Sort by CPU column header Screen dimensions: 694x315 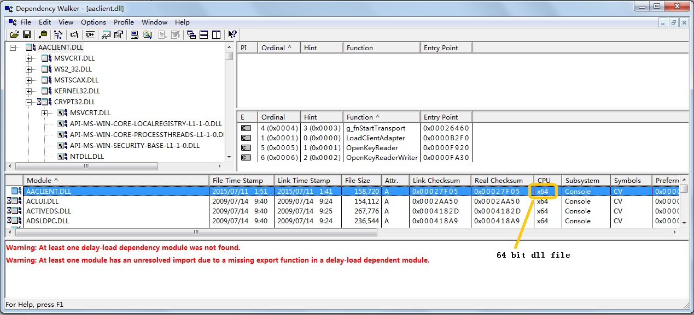(x=547, y=180)
